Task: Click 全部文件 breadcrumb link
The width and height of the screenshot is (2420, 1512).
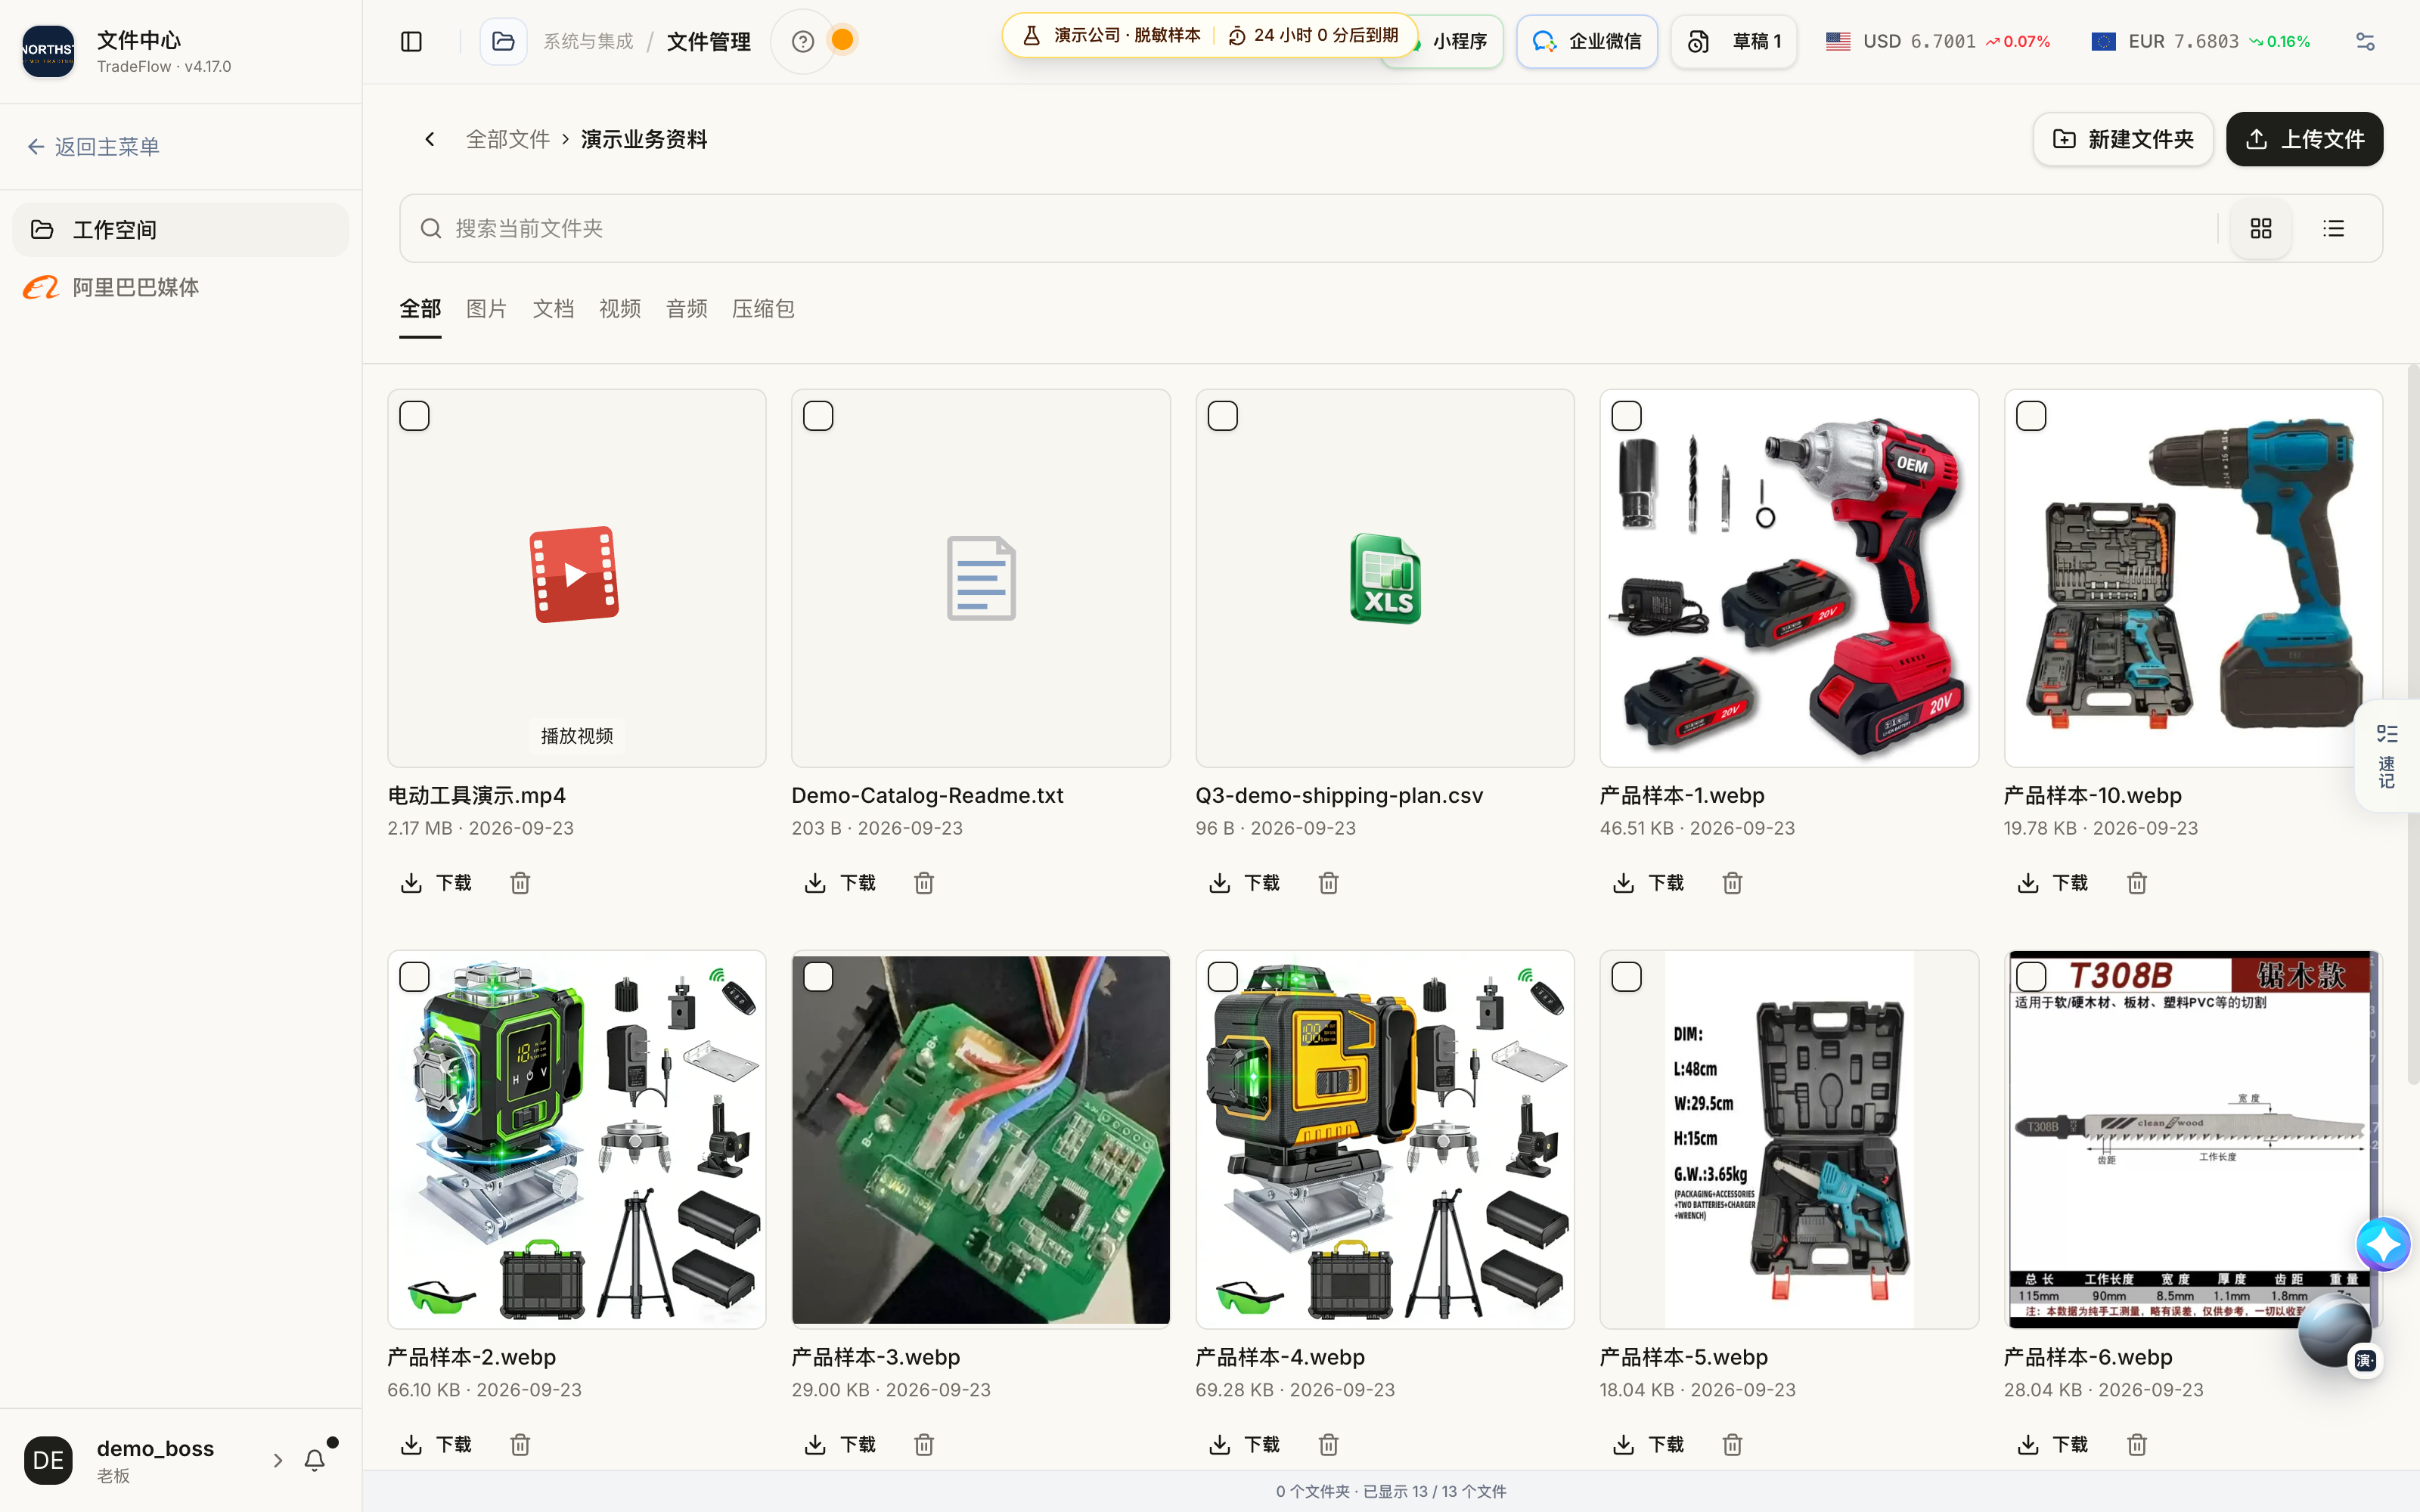Action: (508, 139)
